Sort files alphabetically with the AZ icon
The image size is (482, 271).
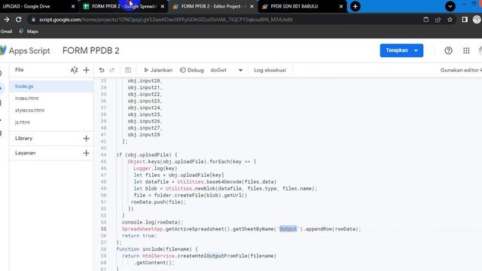(74, 70)
